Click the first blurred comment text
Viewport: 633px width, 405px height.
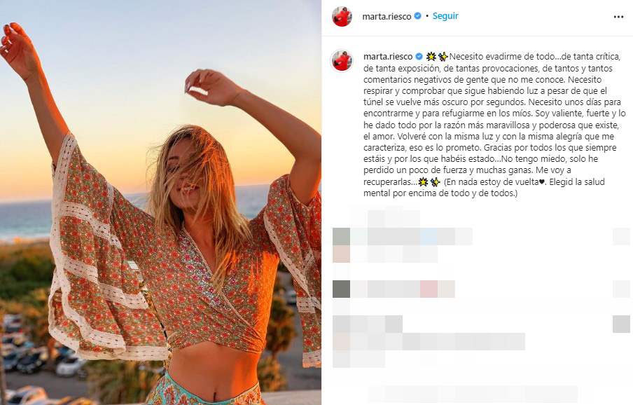pos(411,237)
